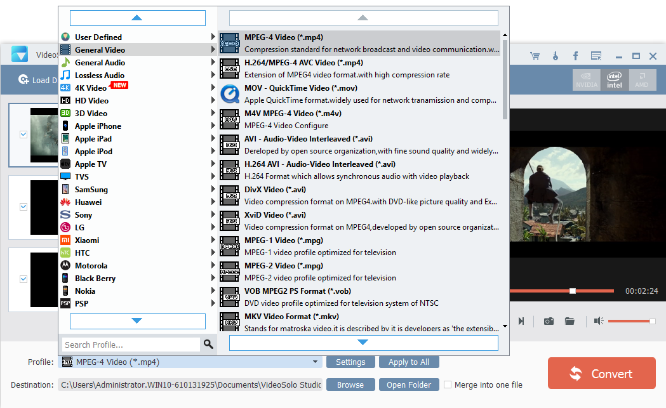
Task: Open the Settings button
Action: [350, 362]
